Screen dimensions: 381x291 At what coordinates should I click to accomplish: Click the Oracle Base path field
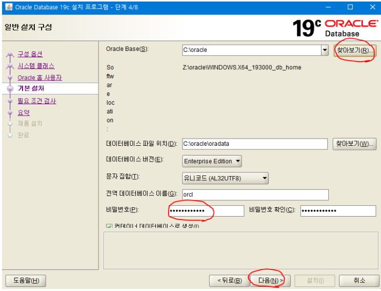251,50
